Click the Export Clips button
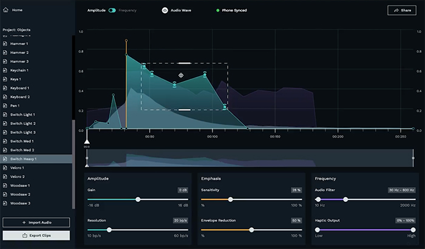The height and width of the screenshot is (249, 425). click(x=36, y=235)
